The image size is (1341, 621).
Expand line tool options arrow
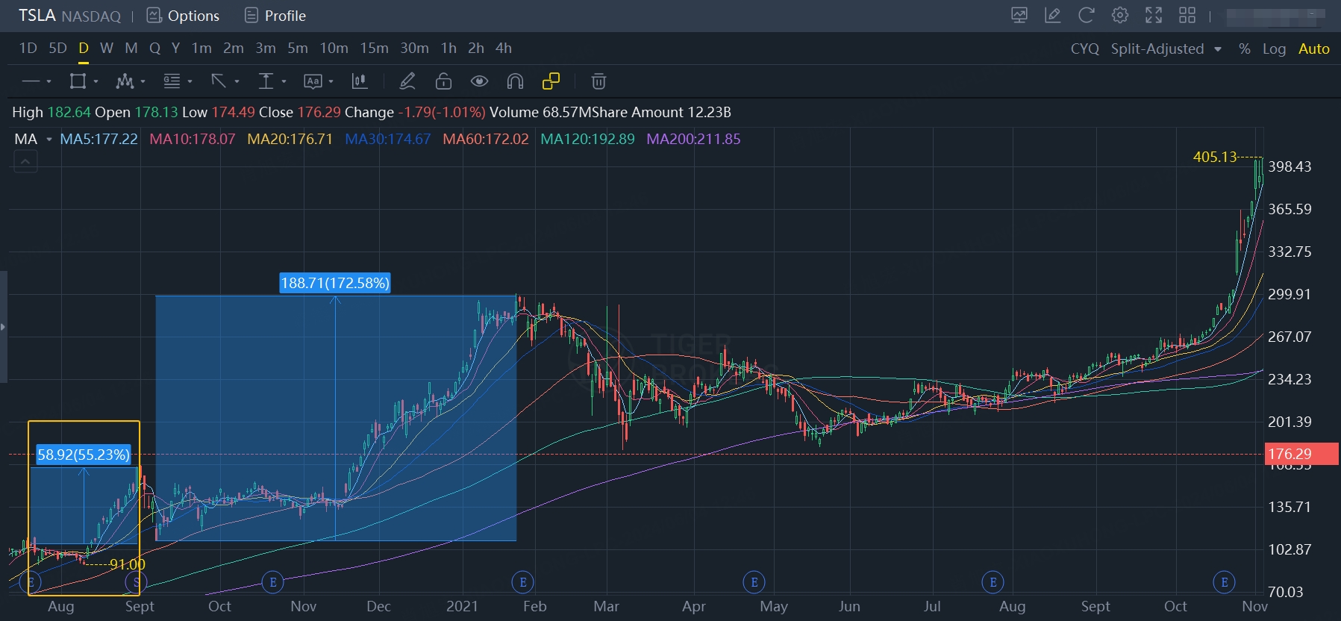coord(49,81)
